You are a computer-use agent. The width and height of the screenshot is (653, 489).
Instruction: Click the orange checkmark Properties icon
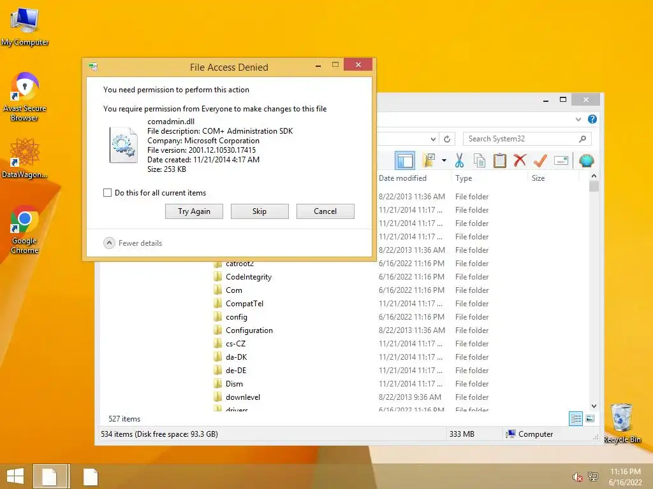click(540, 160)
